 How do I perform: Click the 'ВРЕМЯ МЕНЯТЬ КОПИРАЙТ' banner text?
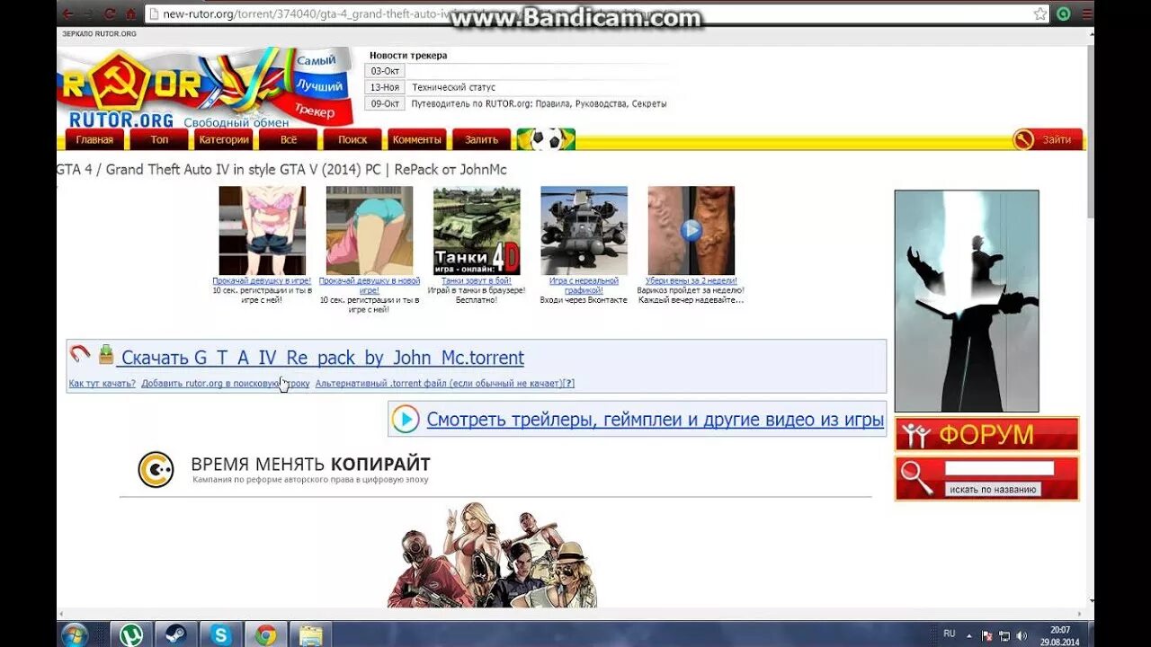(x=310, y=465)
